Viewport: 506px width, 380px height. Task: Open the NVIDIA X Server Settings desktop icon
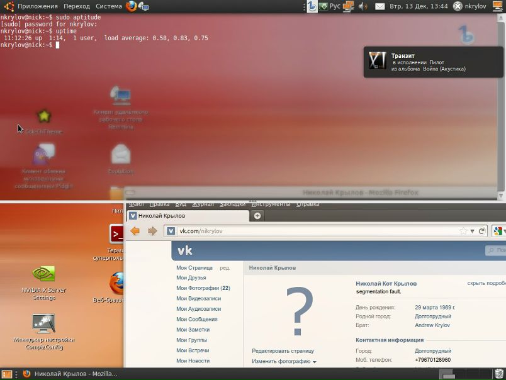point(43,274)
